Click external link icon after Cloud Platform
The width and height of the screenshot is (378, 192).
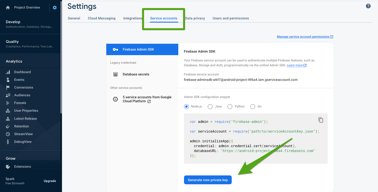pyautogui.click(x=149, y=101)
